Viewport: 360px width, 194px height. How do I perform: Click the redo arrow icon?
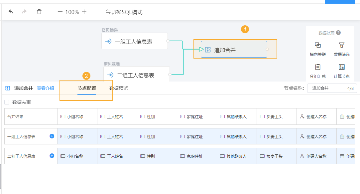24,11
